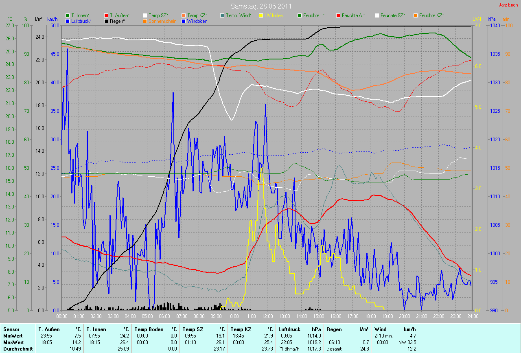Select the black Regen legend marker
Screen dimensions: 521x353
107,21
